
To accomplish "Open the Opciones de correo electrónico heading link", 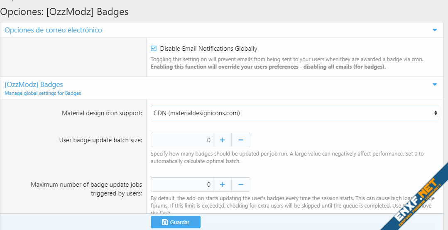I will pos(53,30).
